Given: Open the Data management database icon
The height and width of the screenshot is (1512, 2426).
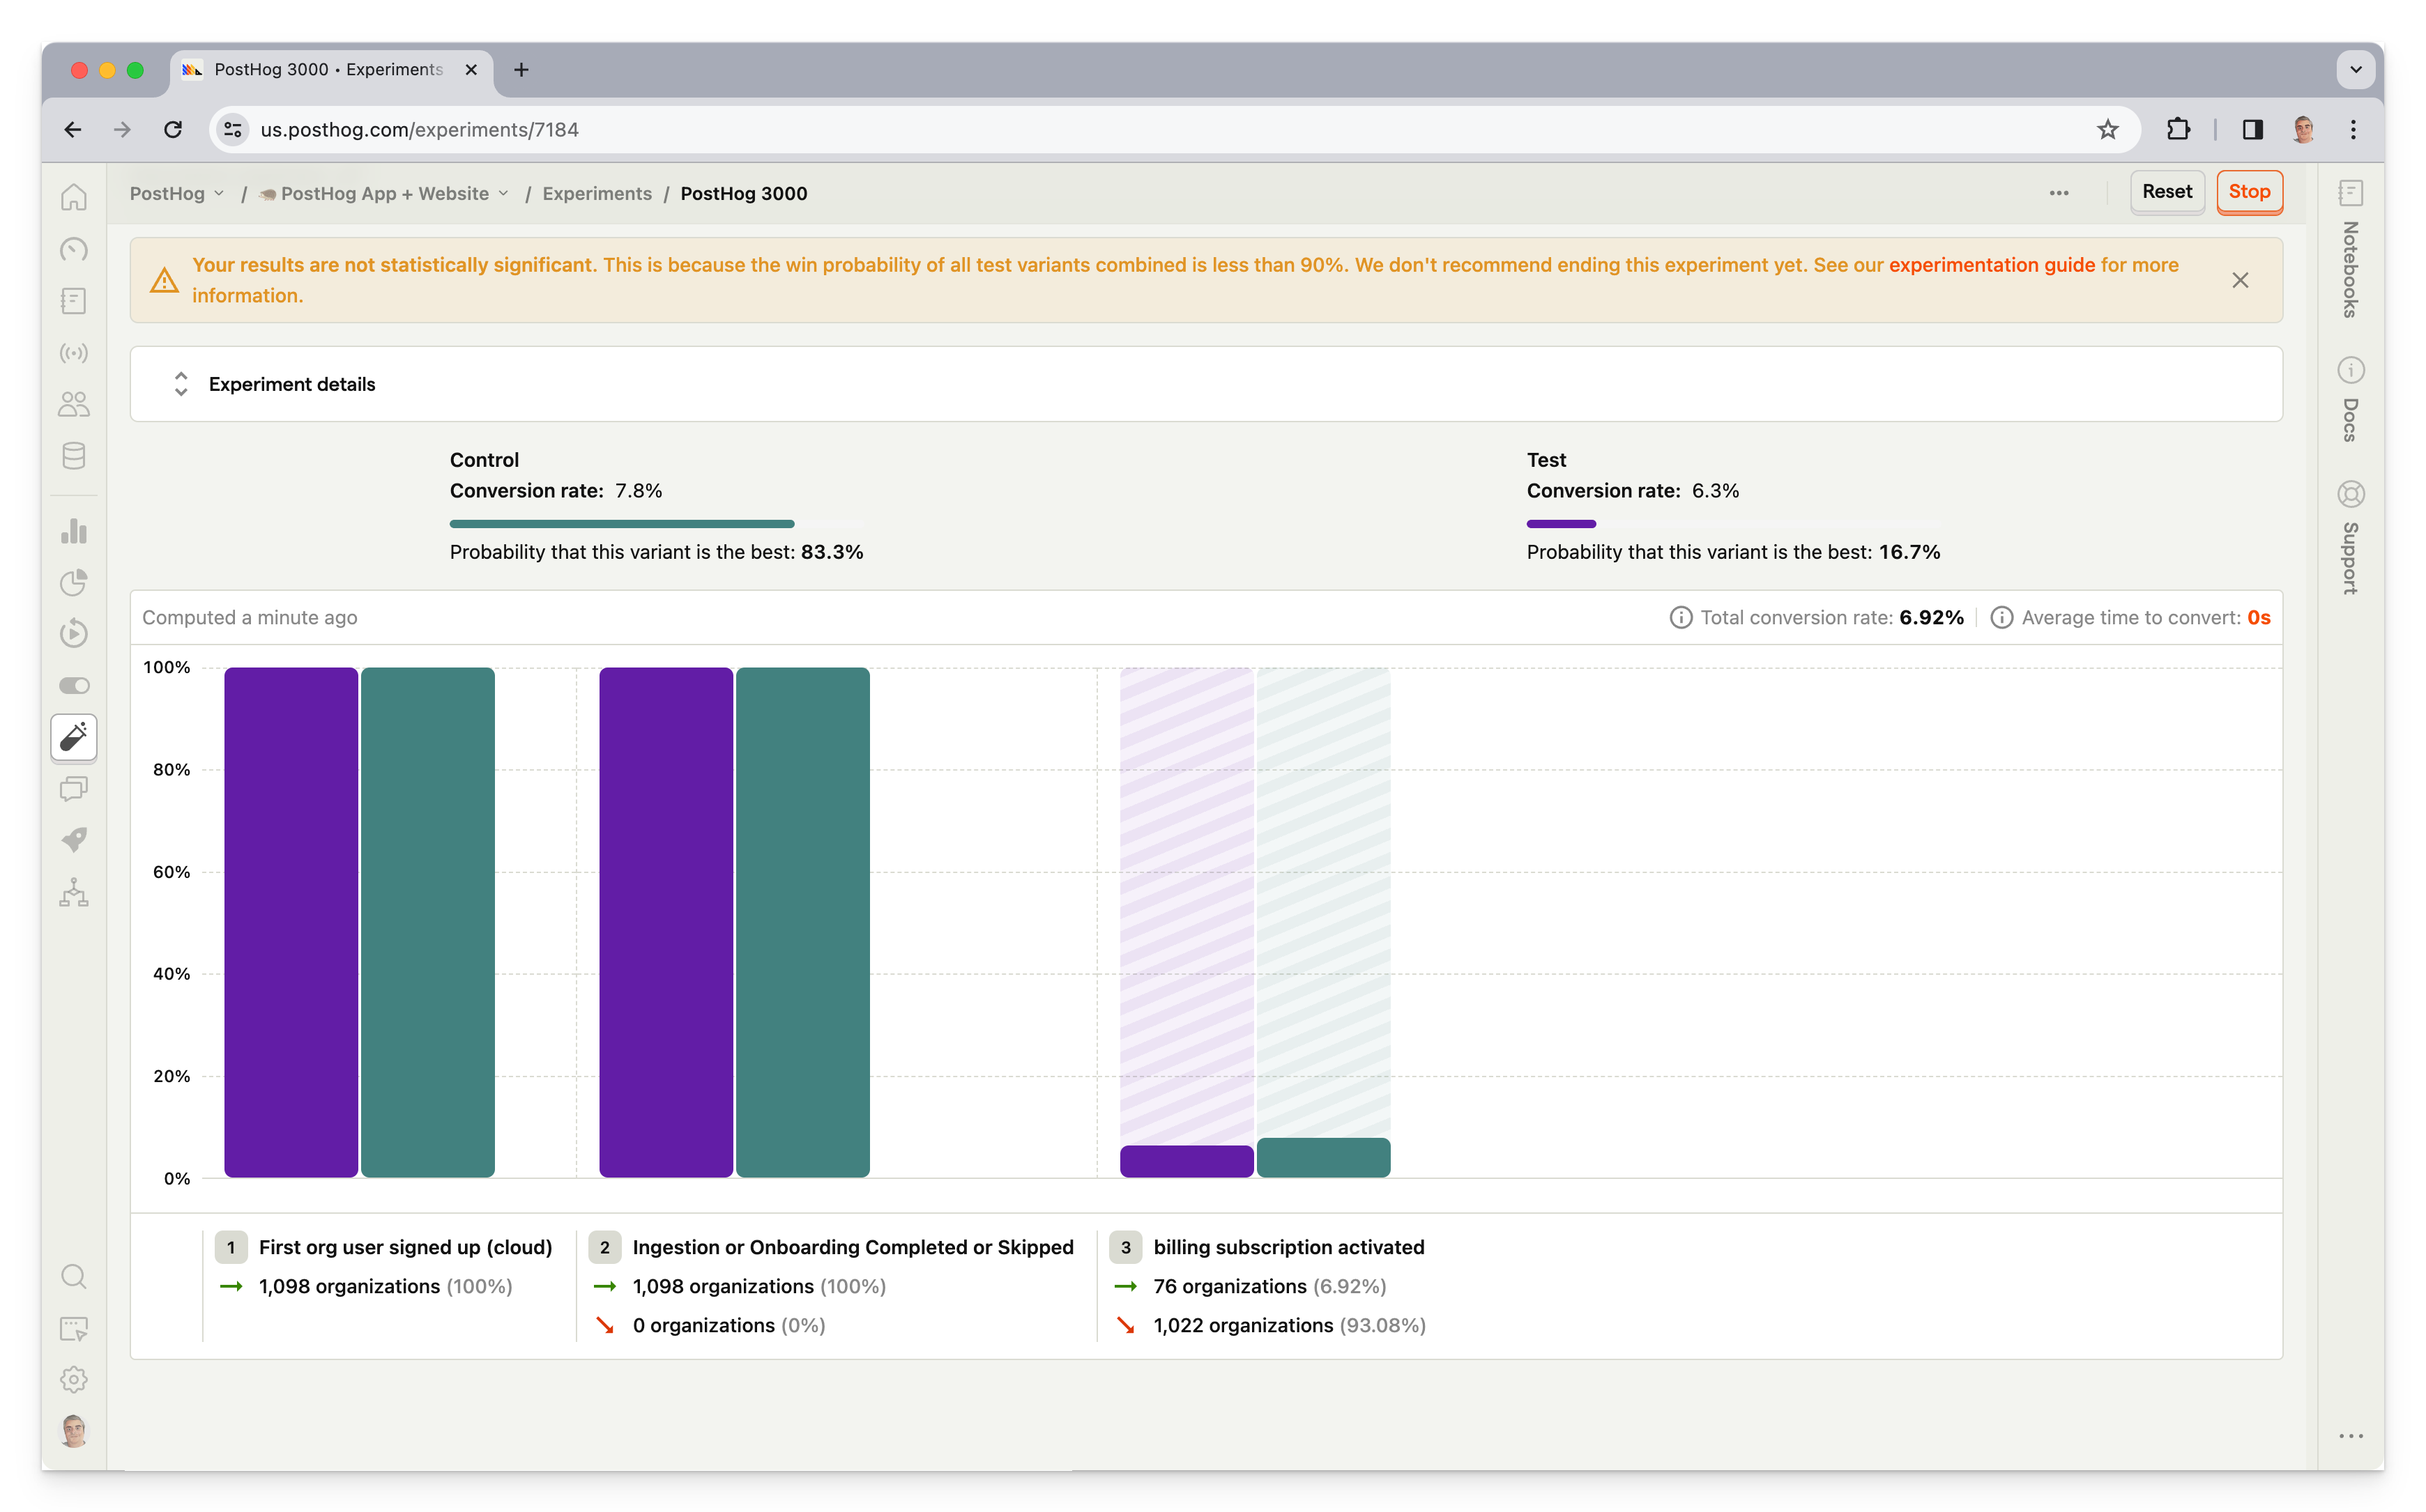Looking at the screenshot, I should coord(73,456).
